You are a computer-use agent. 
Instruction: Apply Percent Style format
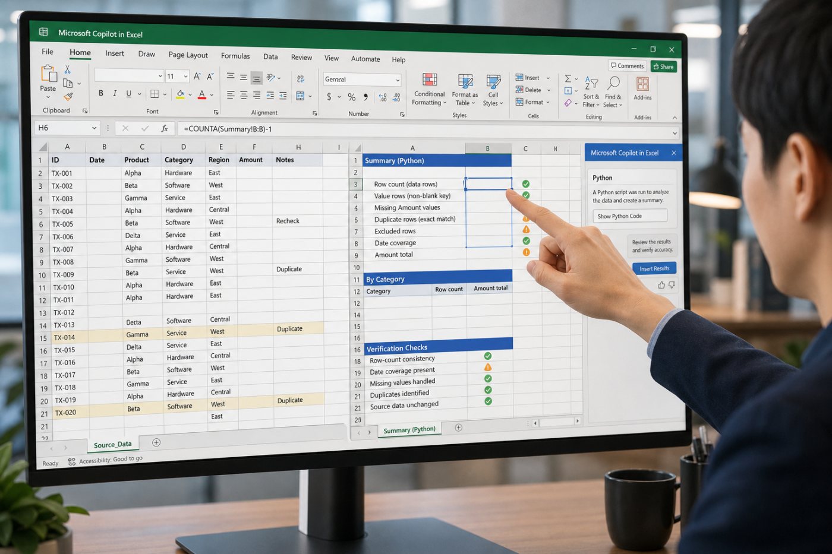pos(352,97)
